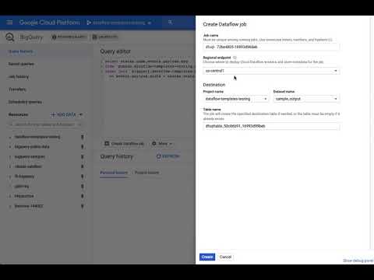Screen dimensions: 374x280
Task: Open the Add Data dropdown arrow
Action: tap(80, 114)
